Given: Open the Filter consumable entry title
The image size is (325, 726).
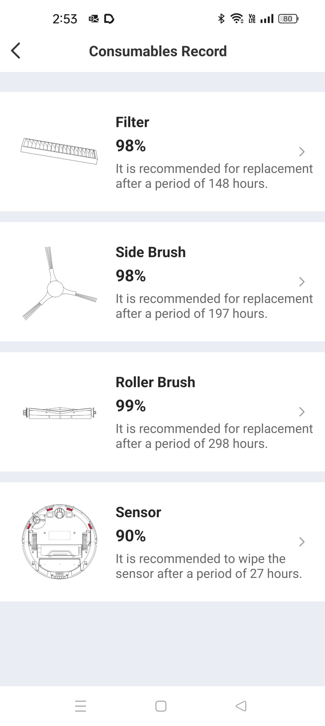Looking at the screenshot, I should (x=132, y=122).
